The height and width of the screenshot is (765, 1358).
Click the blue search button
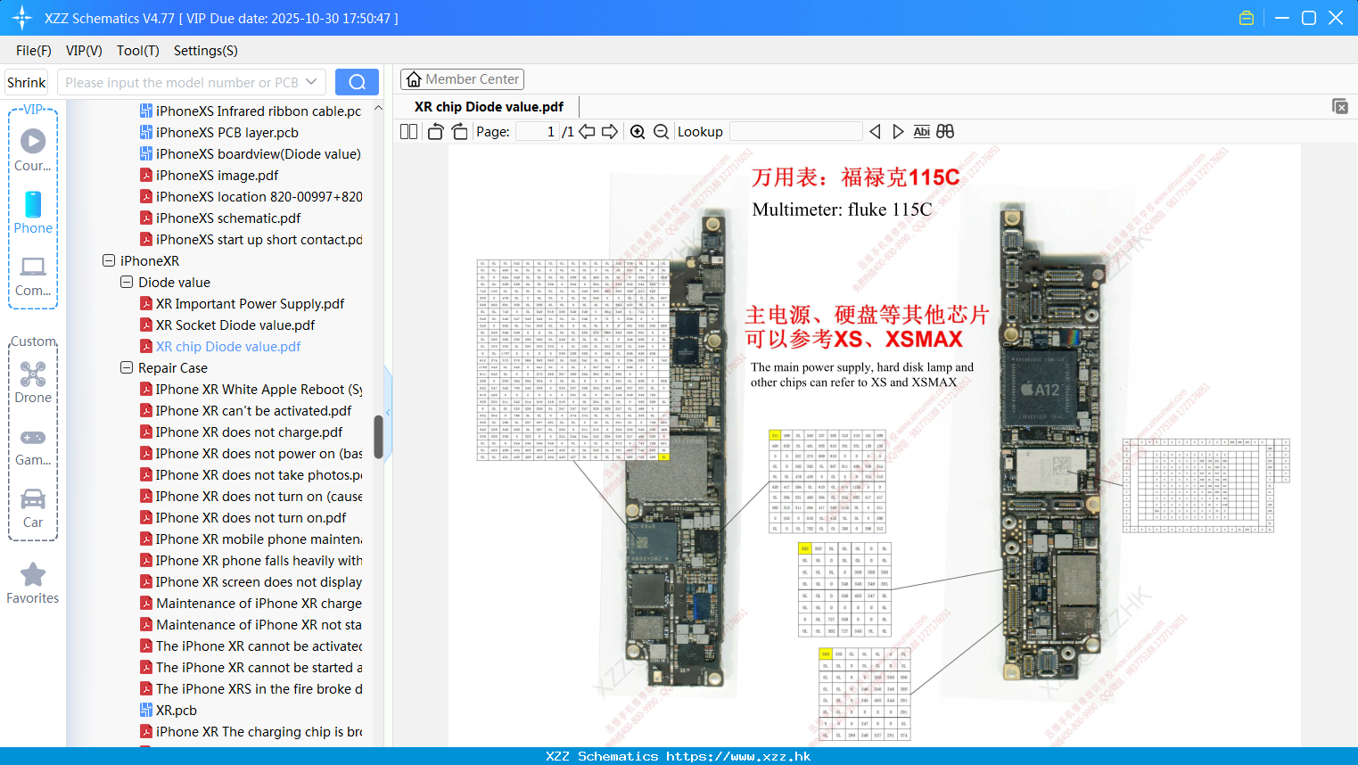coord(357,82)
